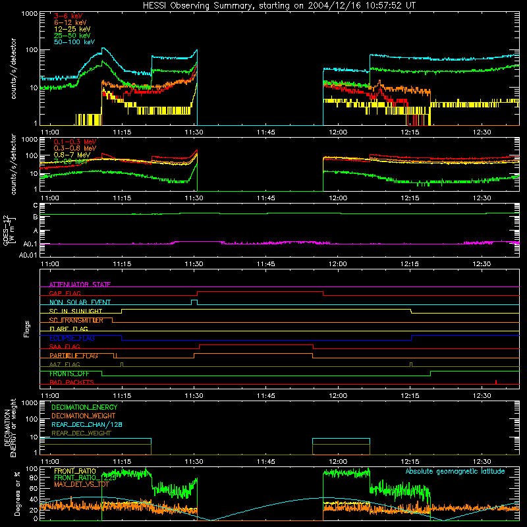The height and width of the screenshot is (527, 527).
Task: Select the orange 6-12 keV legend label
Action: tap(70, 22)
